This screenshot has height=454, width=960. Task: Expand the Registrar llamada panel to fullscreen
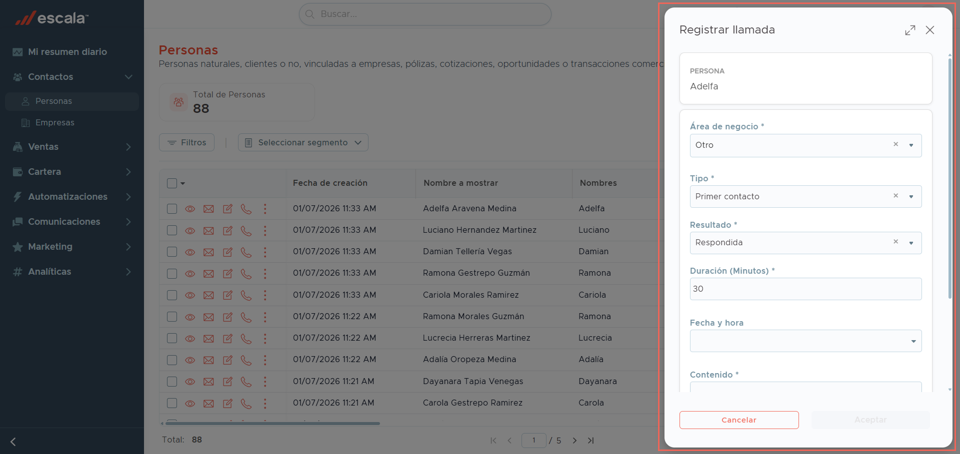(x=910, y=30)
